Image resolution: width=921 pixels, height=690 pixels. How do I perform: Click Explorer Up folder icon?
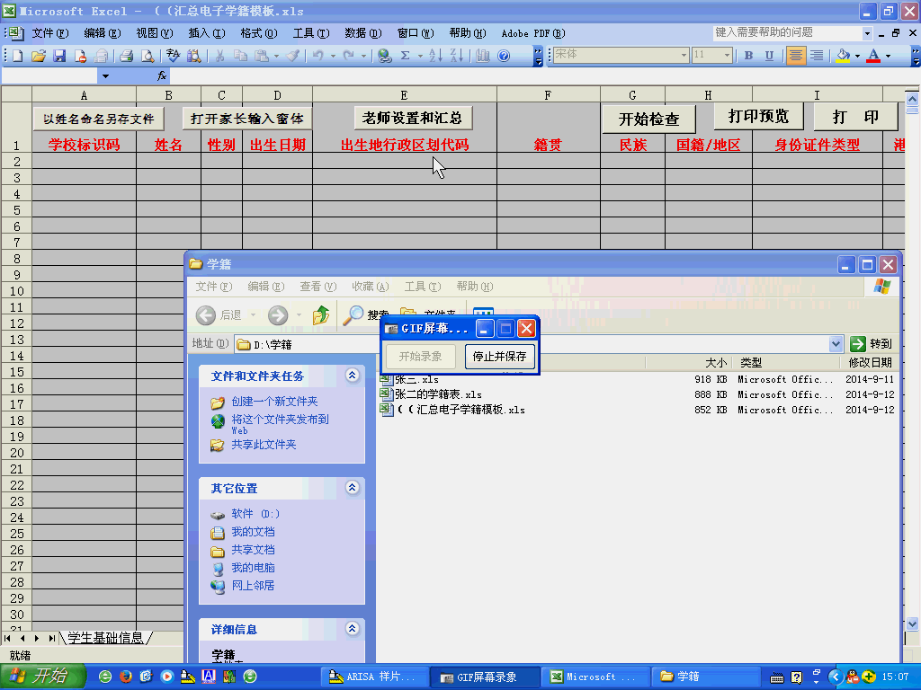[x=321, y=315]
